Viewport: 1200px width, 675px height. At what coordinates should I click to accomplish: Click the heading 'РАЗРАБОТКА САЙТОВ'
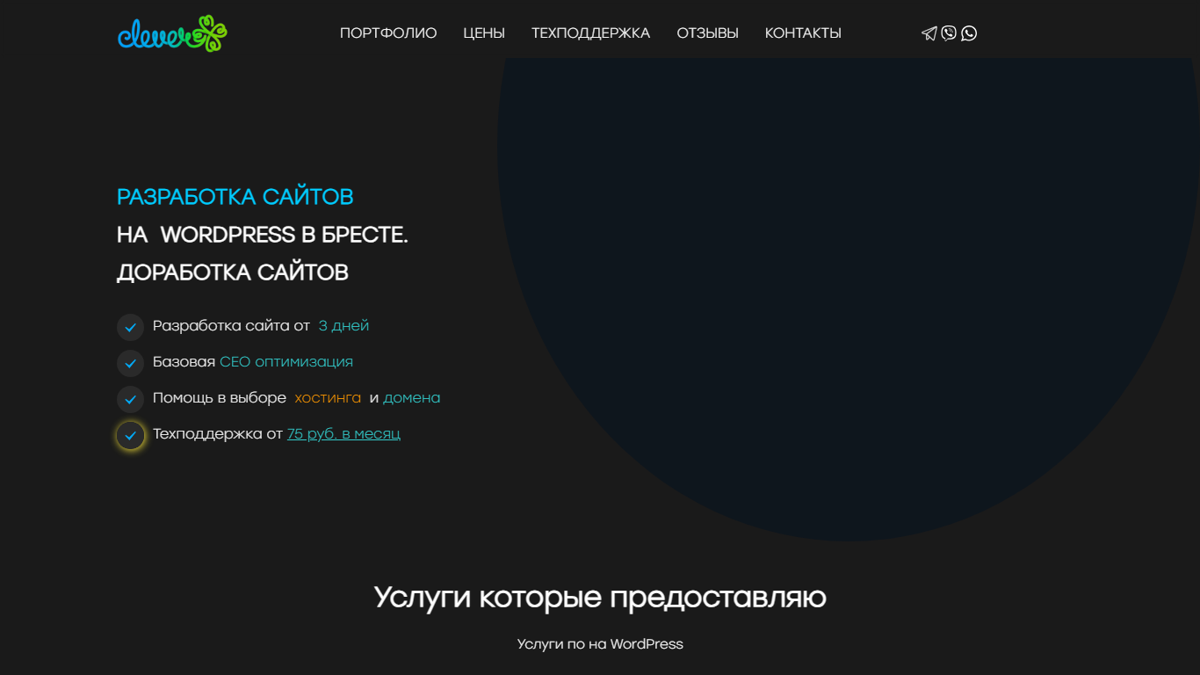(235, 197)
